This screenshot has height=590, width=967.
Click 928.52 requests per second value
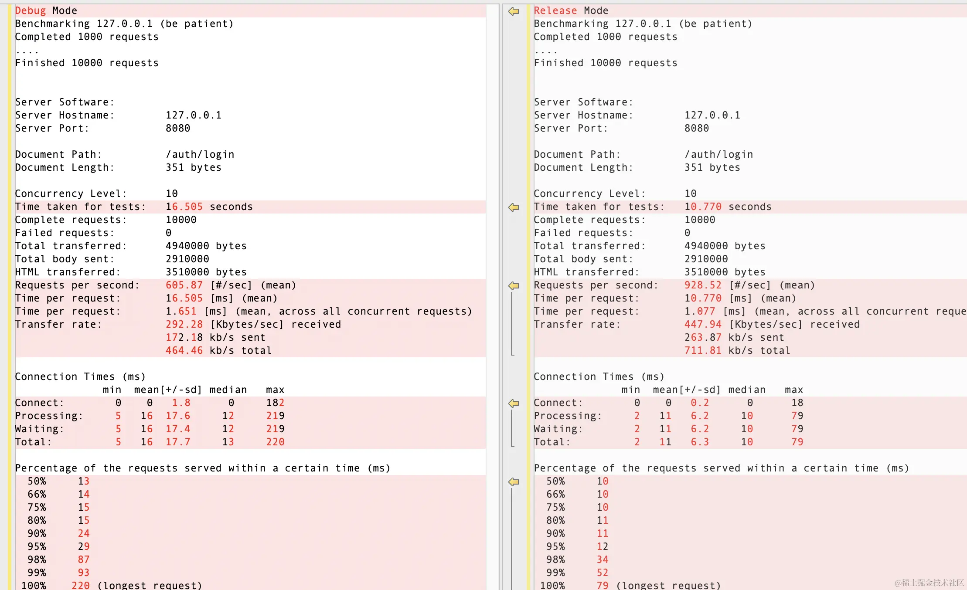click(703, 285)
